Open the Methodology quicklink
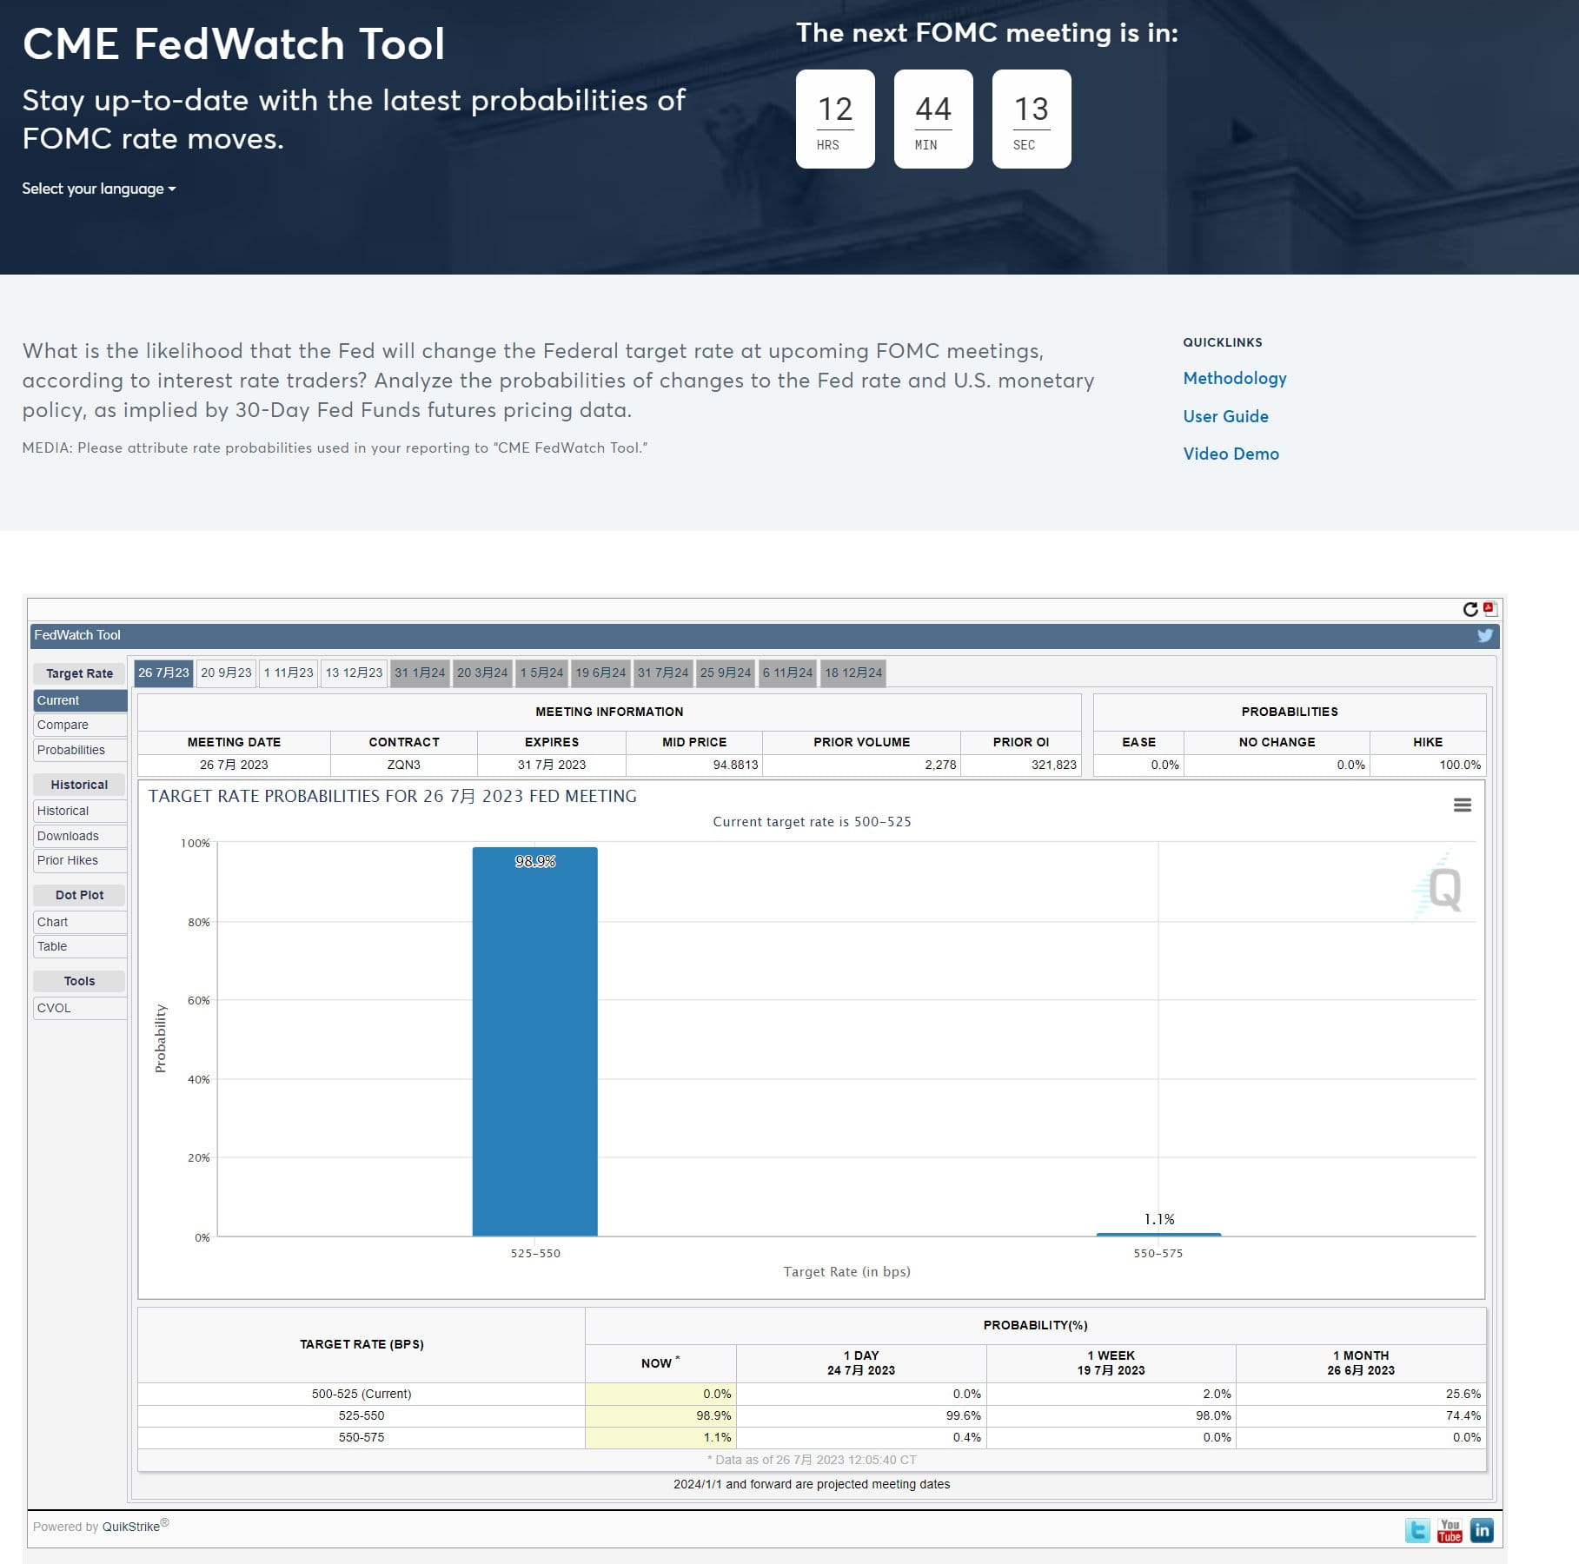 pos(1235,378)
